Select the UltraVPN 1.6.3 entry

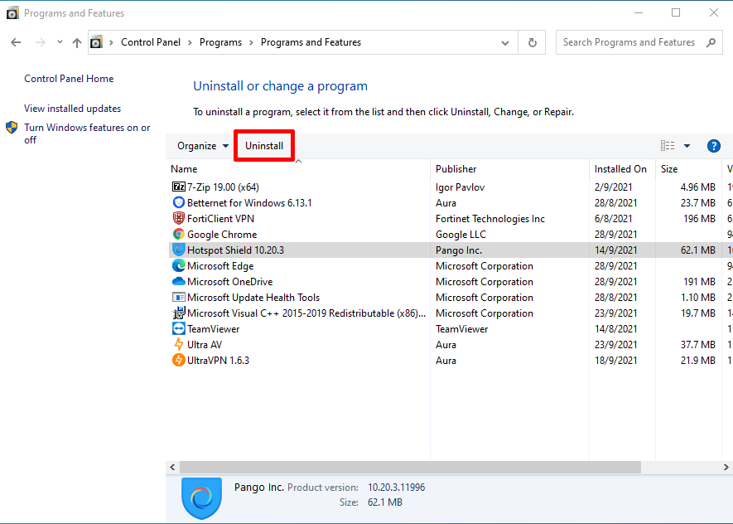[x=218, y=361]
